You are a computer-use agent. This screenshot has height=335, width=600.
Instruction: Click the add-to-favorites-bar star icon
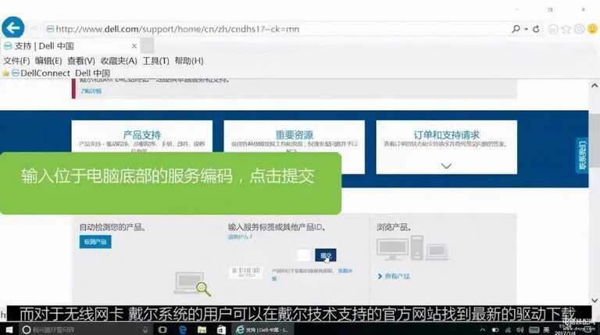5,73
